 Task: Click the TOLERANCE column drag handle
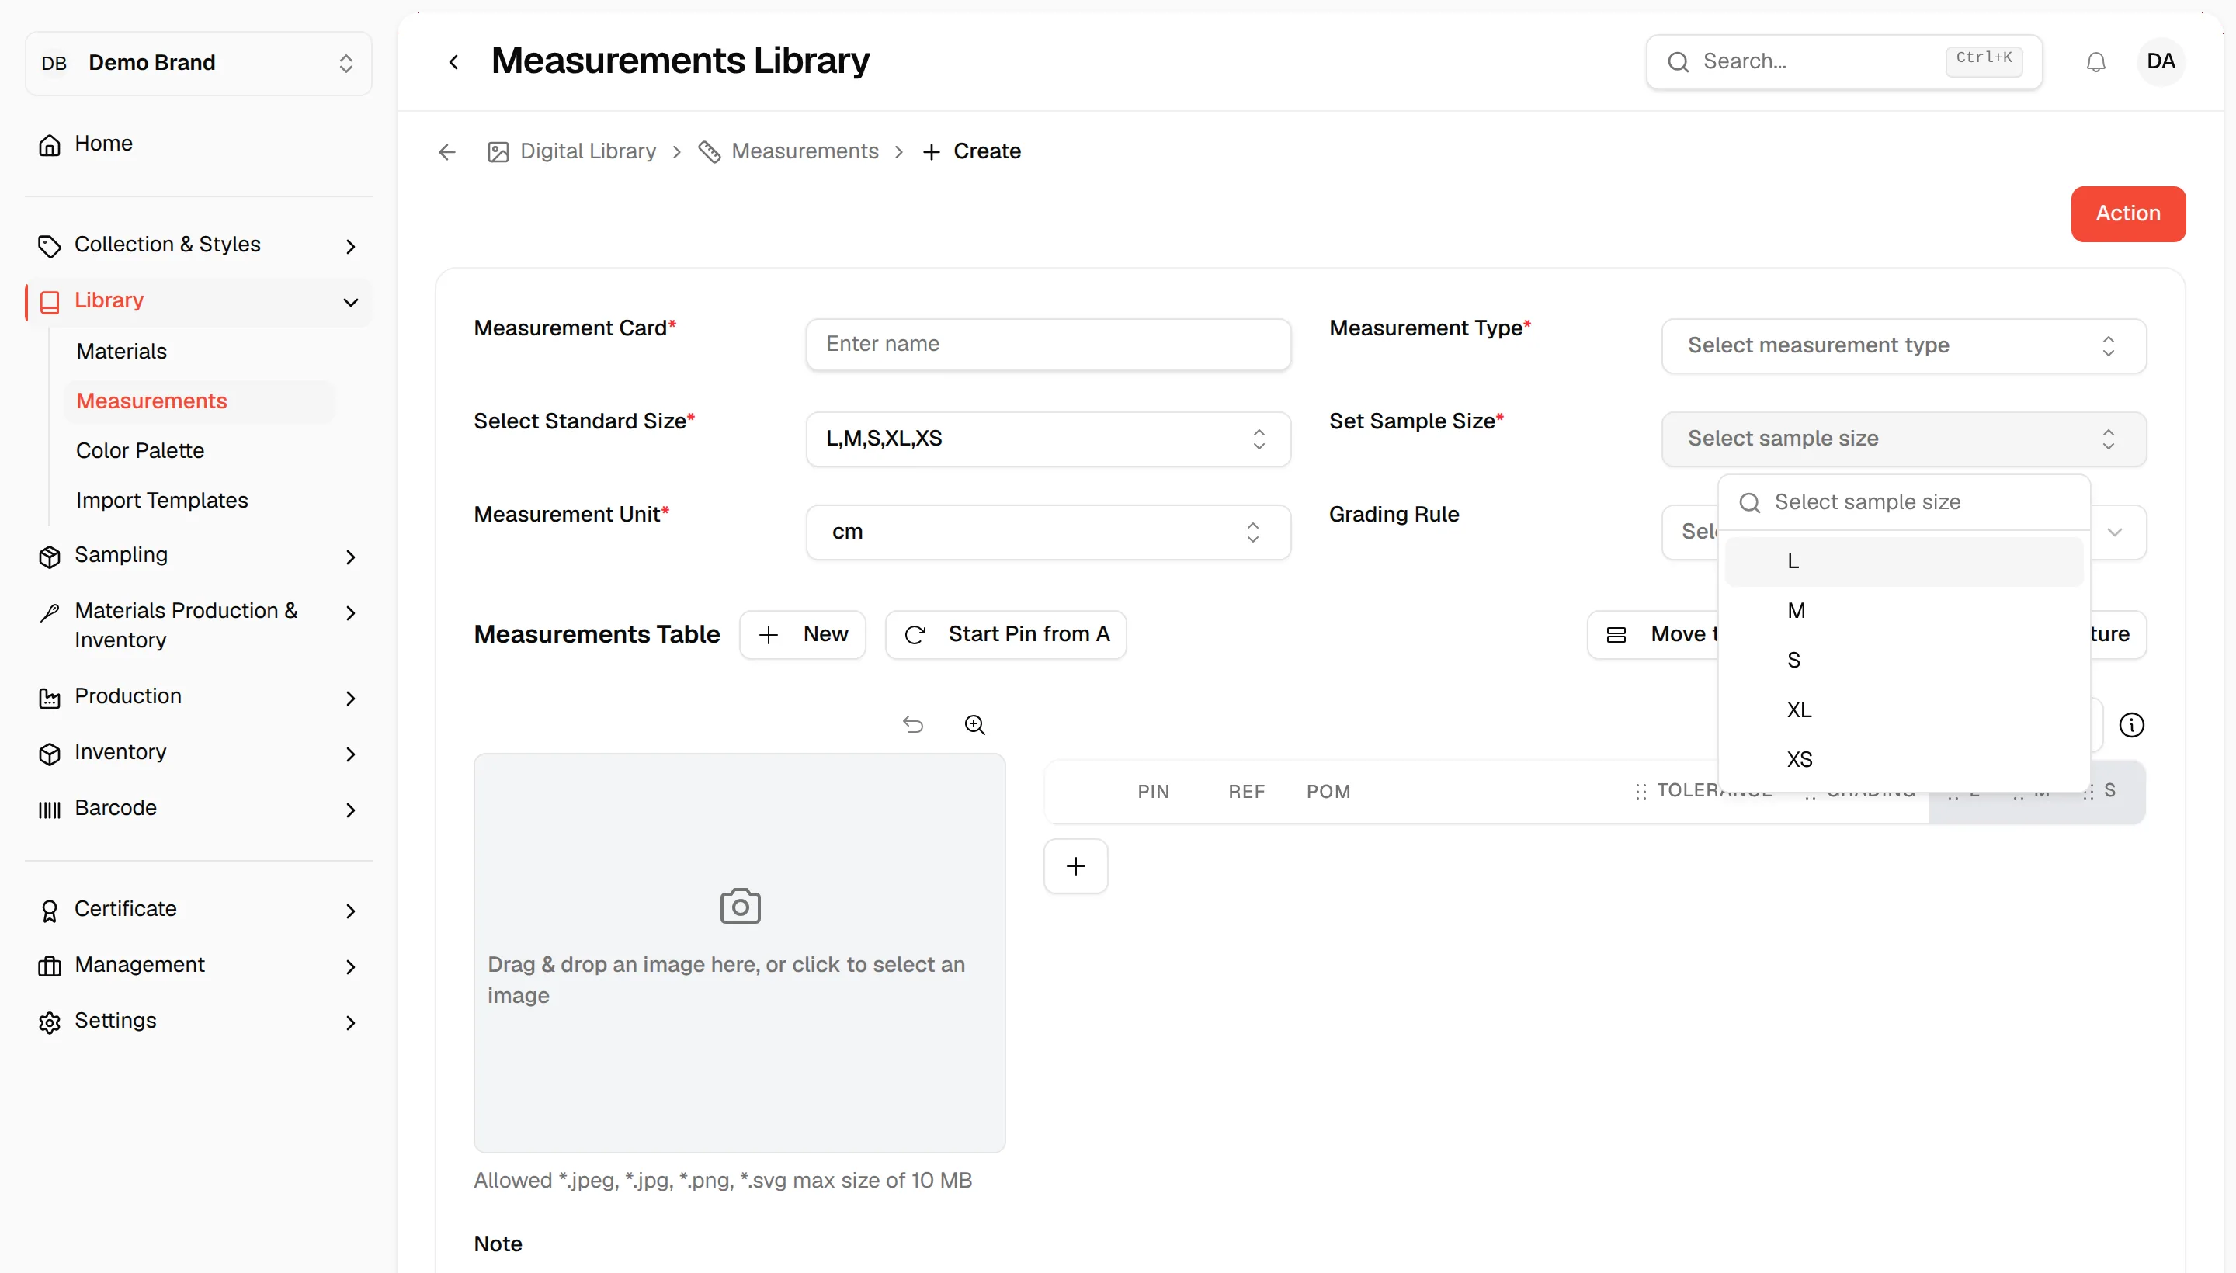pyautogui.click(x=1641, y=791)
